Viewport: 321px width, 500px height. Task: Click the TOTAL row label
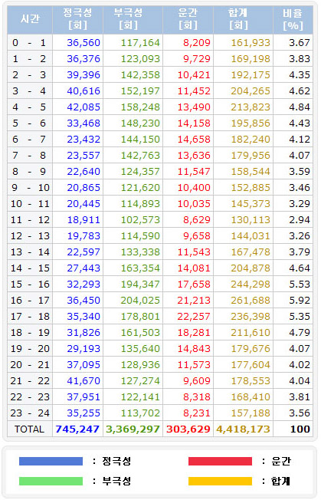point(29,429)
